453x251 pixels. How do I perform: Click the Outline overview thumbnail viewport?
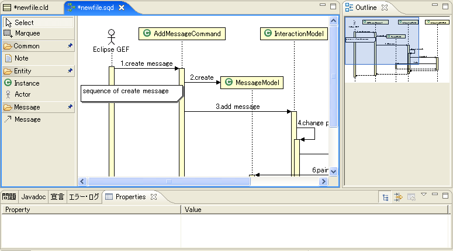pyautogui.click(x=382, y=41)
